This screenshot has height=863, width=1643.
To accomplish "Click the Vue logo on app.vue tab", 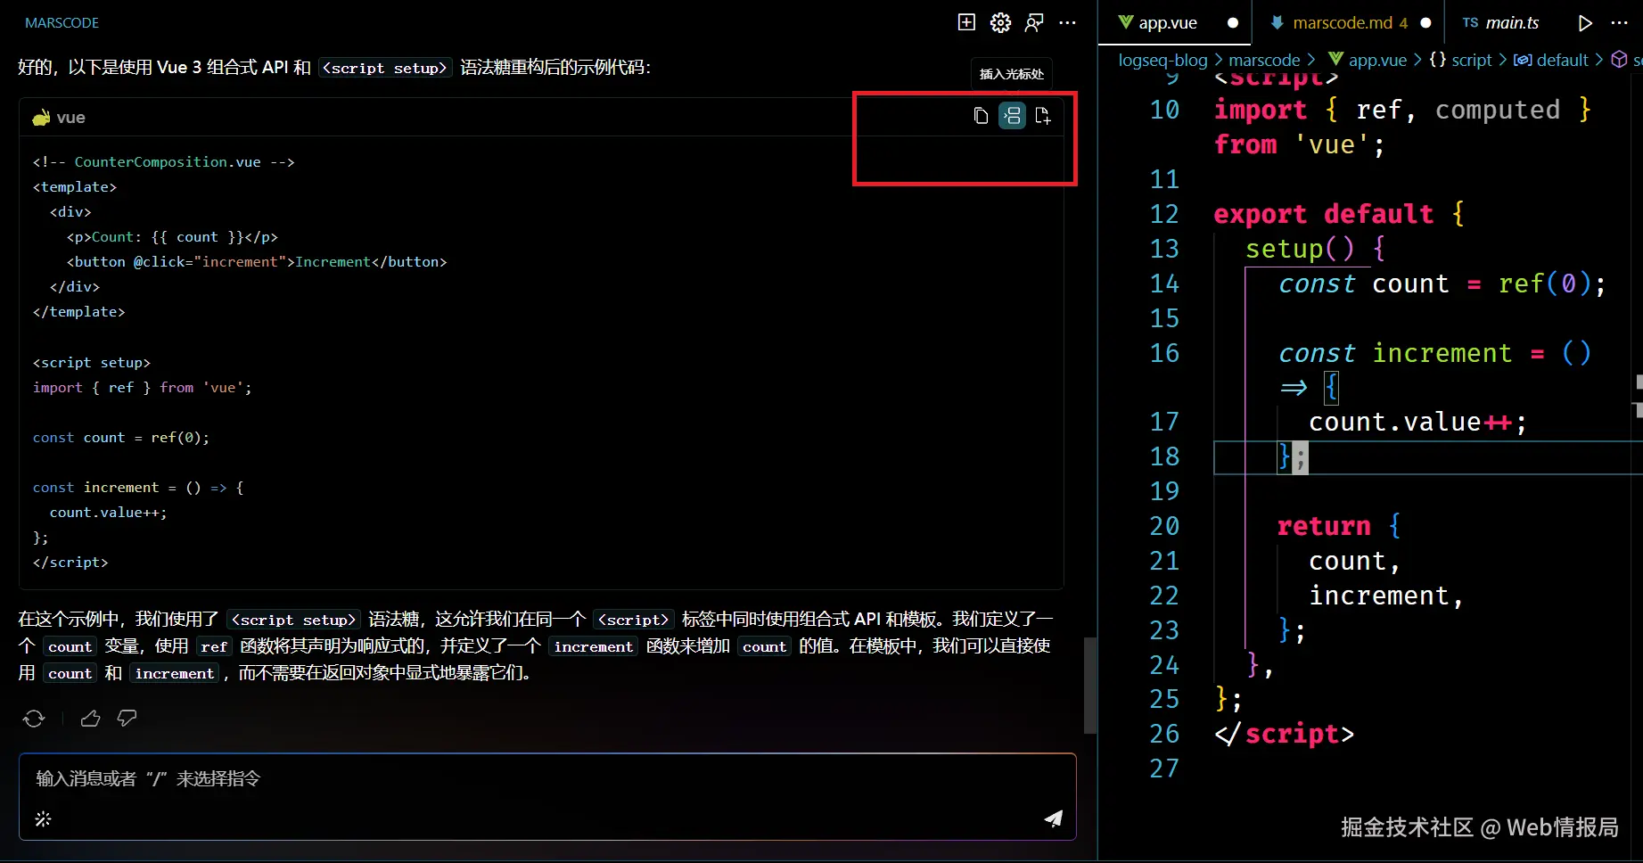I will click(1126, 22).
